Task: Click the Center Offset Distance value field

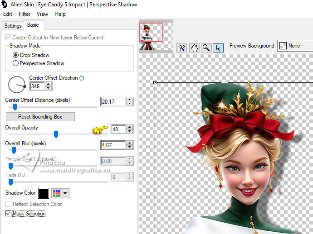Action: point(113,102)
